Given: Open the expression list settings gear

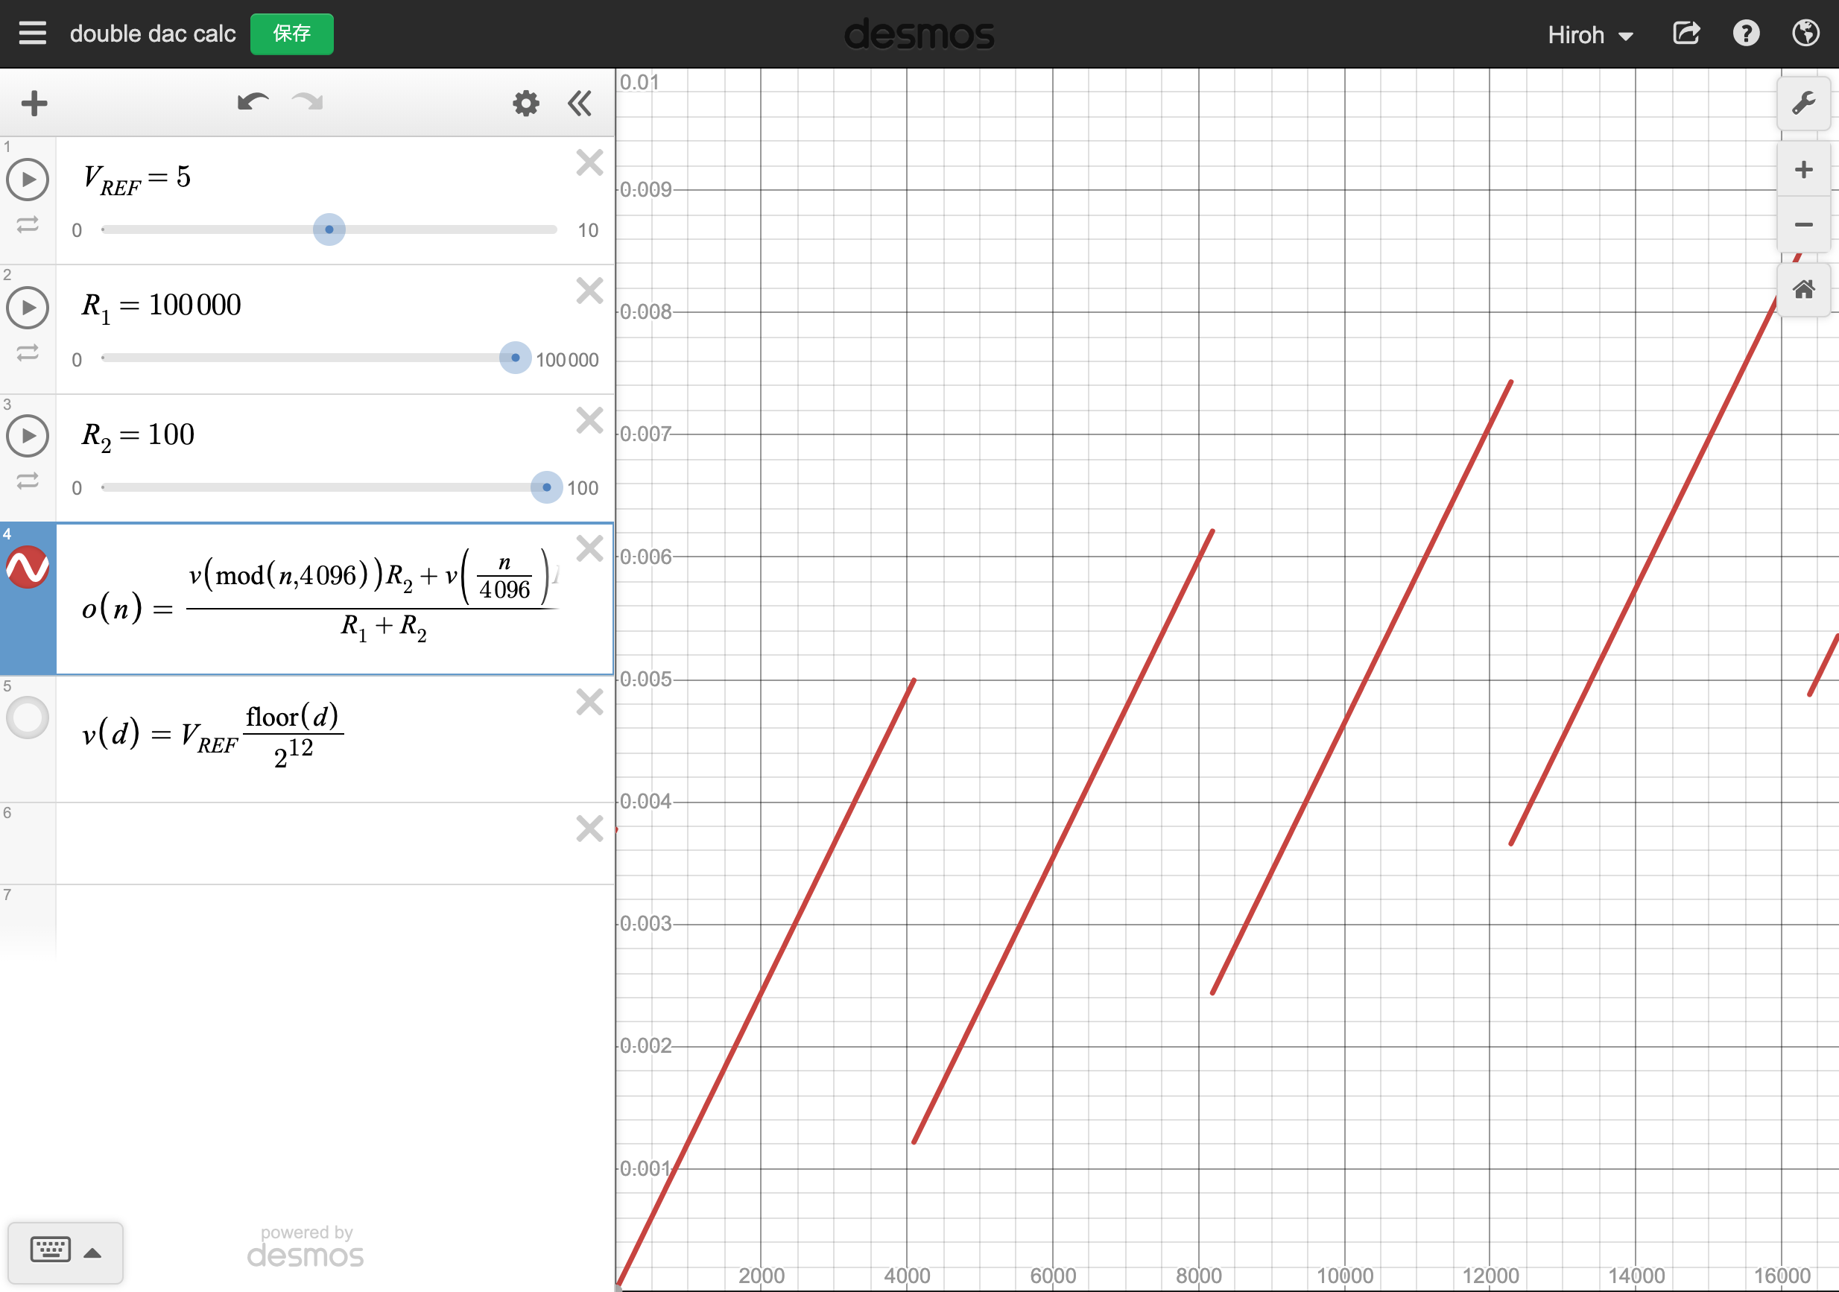Looking at the screenshot, I should [x=525, y=104].
